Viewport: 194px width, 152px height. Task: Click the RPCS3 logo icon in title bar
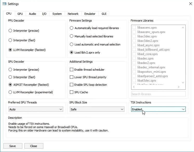tap(4, 4)
